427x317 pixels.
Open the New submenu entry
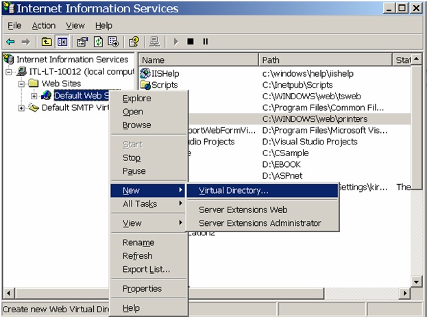(149, 190)
